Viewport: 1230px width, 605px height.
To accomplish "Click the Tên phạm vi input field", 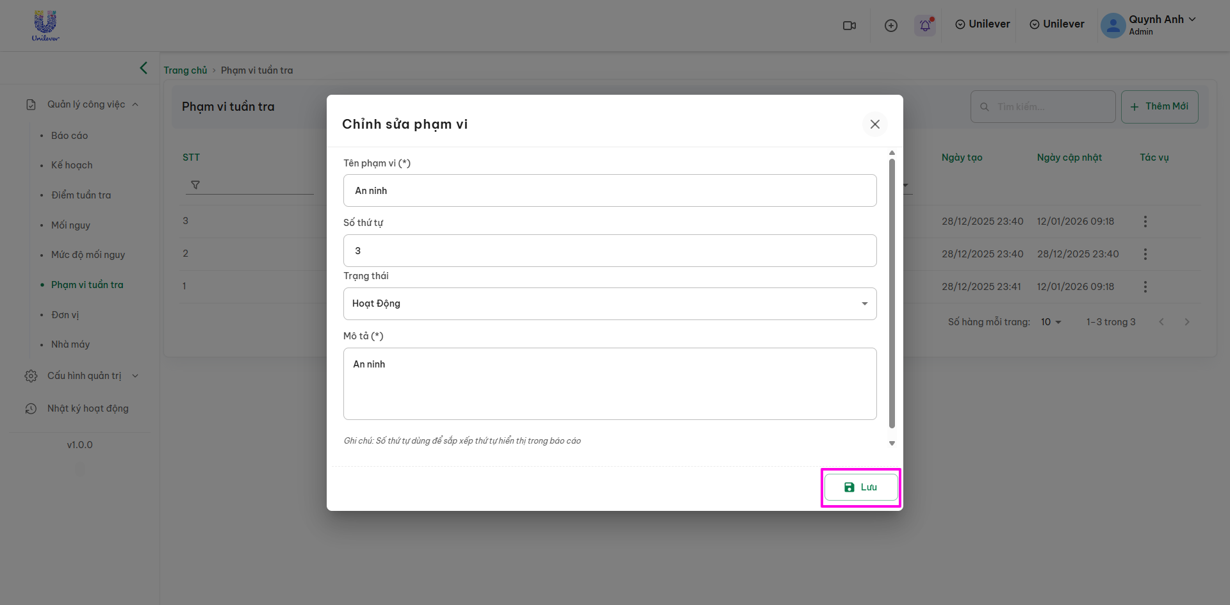I will 610,191.
